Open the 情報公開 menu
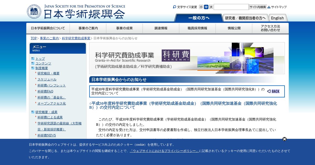 coord(234,28)
